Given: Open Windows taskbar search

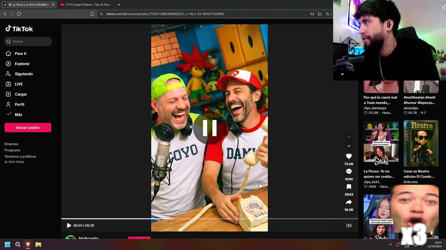Looking at the screenshot, I should (x=18, y=244).
